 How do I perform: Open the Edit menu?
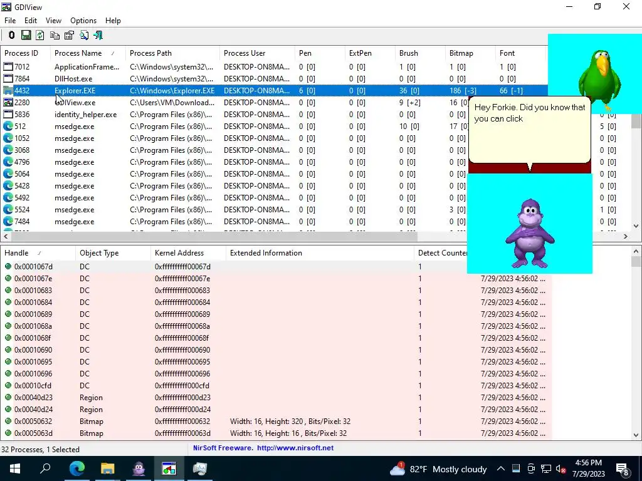[31, 21]
